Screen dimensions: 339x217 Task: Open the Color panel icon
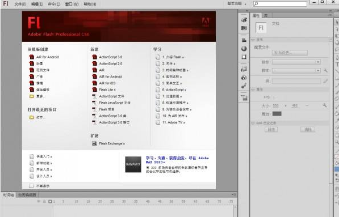click(244, 20)
